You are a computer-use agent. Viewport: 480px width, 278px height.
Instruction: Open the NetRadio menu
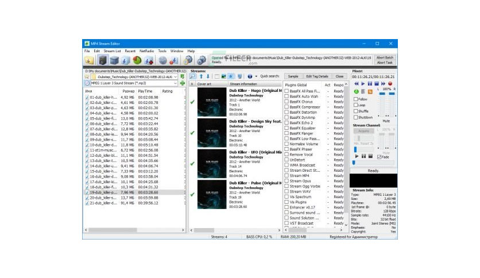click(x=146, y=51)
